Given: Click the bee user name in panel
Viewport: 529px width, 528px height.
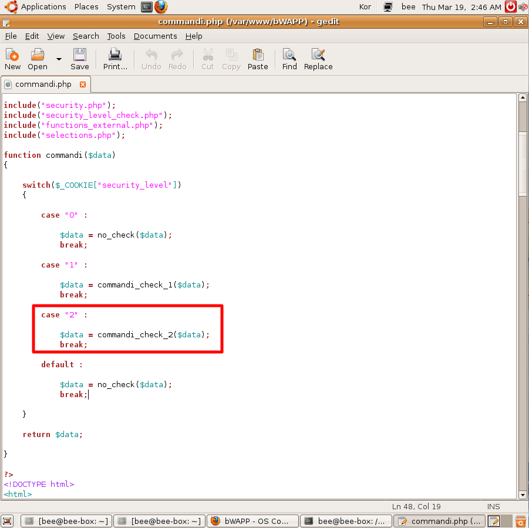Looking at the screenshot, I should tap(408, 6).
